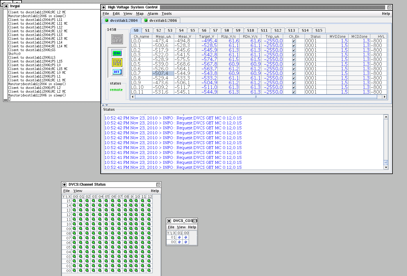The height and width of the screenshot is (276, 407).
Task: Open the Alarm menu
Action: (153, 14)
